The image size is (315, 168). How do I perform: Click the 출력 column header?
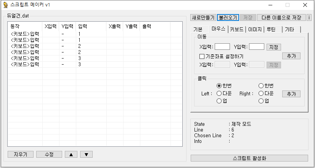(155, 27)
